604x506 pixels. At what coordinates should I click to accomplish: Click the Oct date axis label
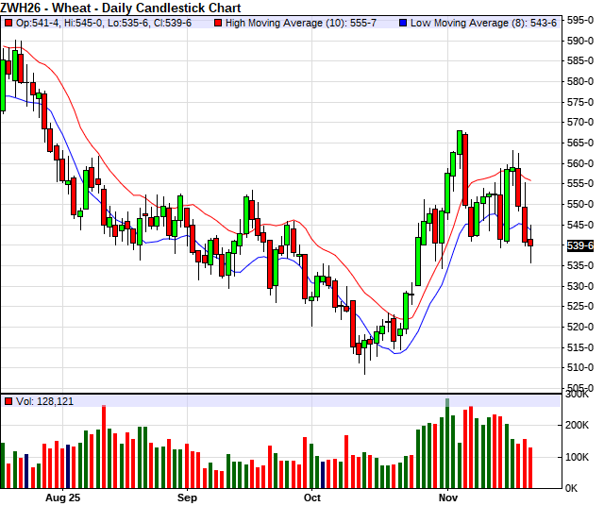(x=312, y=497)
